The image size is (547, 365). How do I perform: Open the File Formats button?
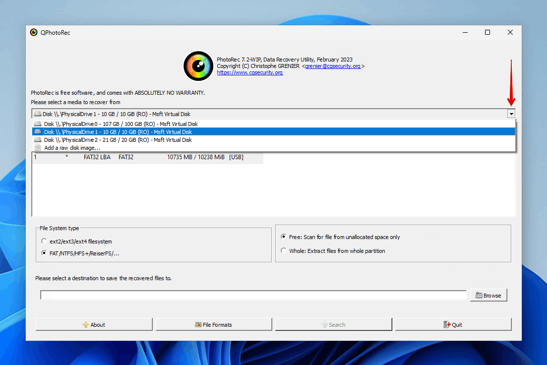click(214, 324)
